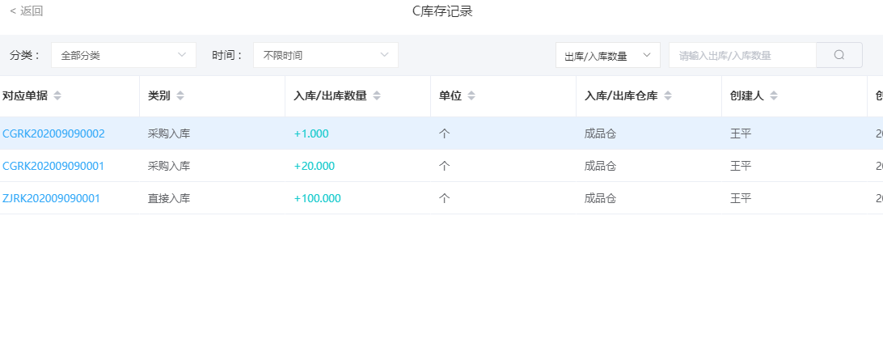Viewport: 883px width, 343px height.
Task: Focus the 请输入出库/入库数量 search field
Action: (742, 55)
